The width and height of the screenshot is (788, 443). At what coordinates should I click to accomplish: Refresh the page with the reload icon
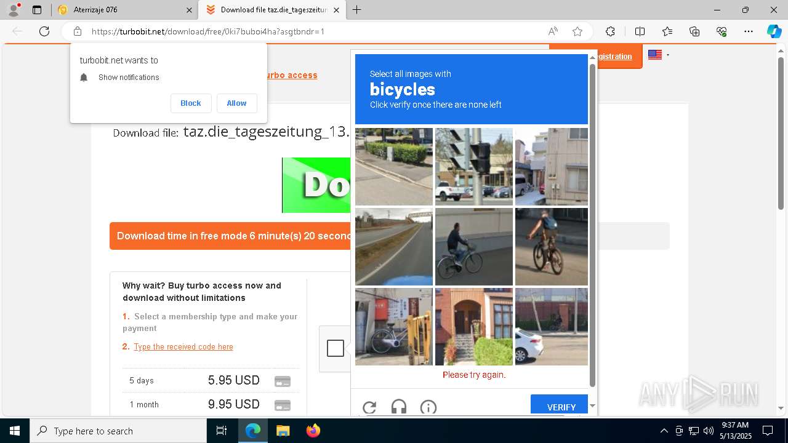pos(44,31)
